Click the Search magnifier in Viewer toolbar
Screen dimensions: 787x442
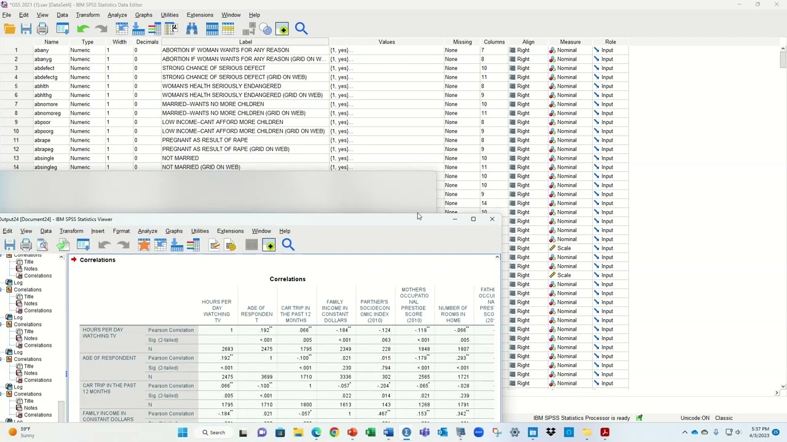pos(288,245)
